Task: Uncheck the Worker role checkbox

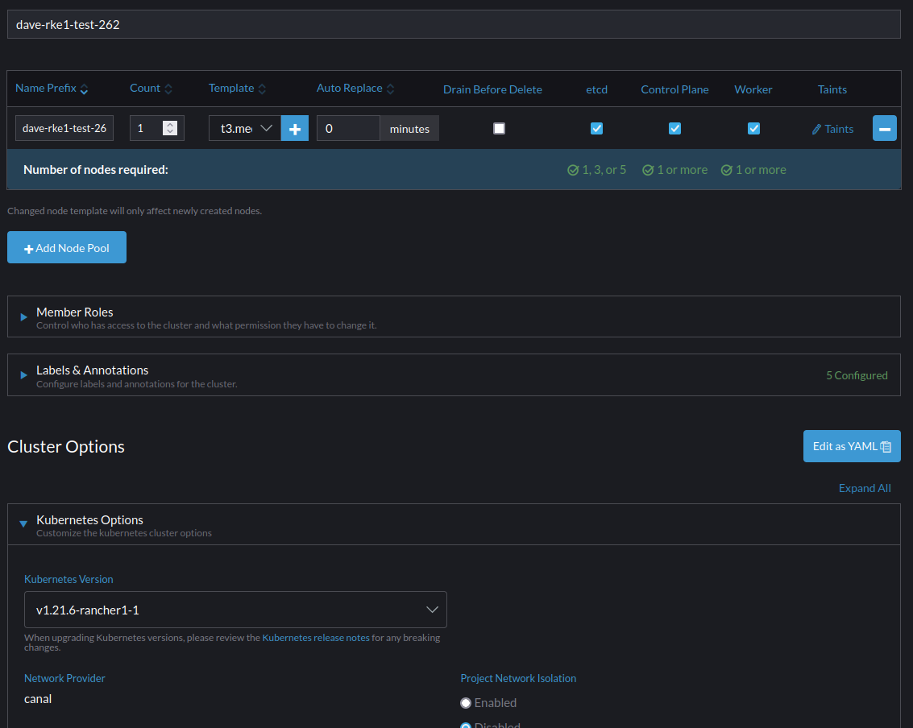Action: click(753, 128)
